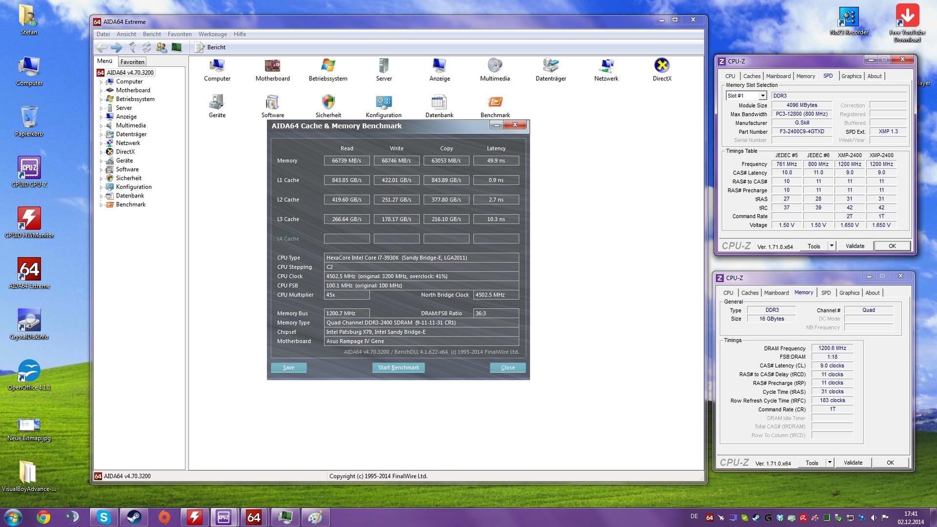This screenshot has height=527, width=937.
Task: Open the Ansicht menu
Action: [x=126, y=34]
